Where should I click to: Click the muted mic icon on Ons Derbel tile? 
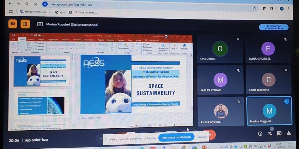(238, 39)
